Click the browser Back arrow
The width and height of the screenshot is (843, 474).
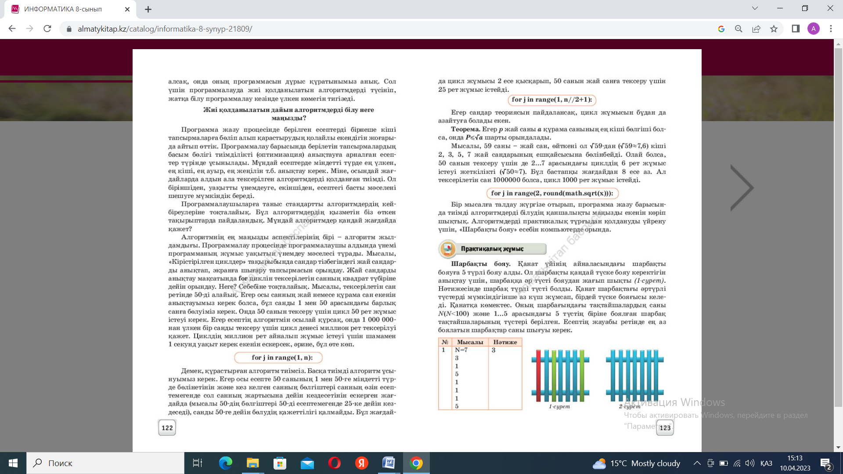coord(12,29)
